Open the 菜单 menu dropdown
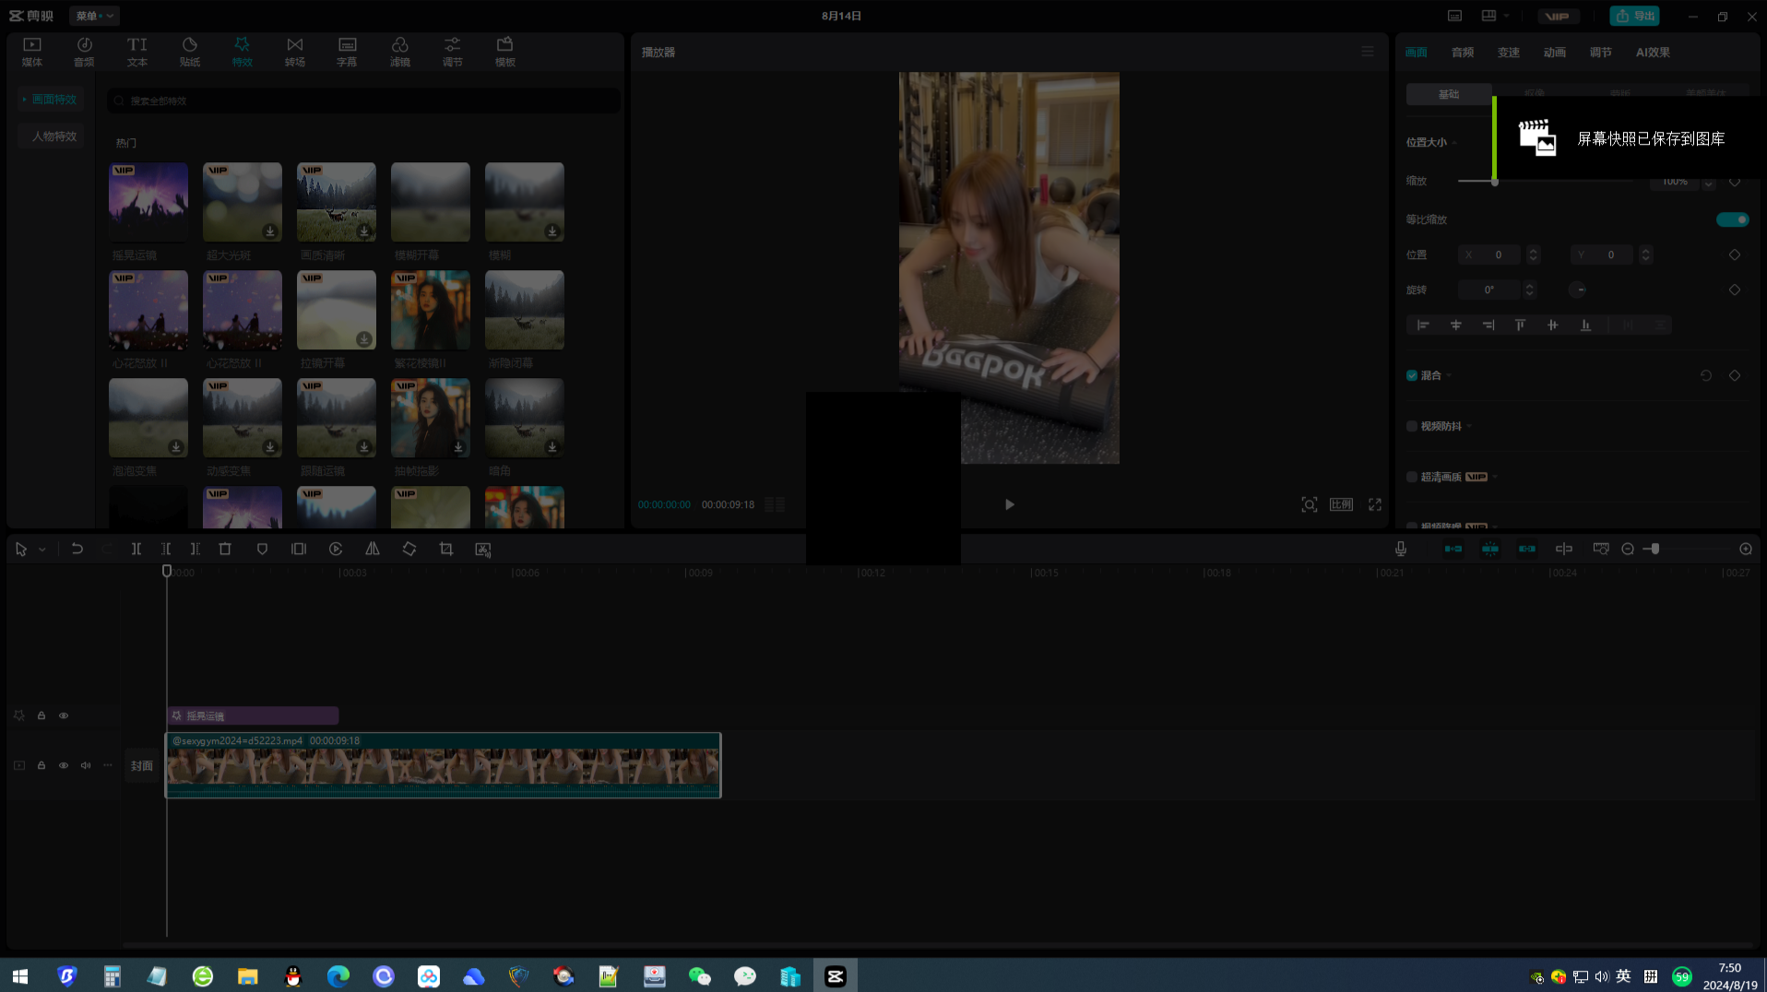1767x992 pixels. click(x=94, y=16)
